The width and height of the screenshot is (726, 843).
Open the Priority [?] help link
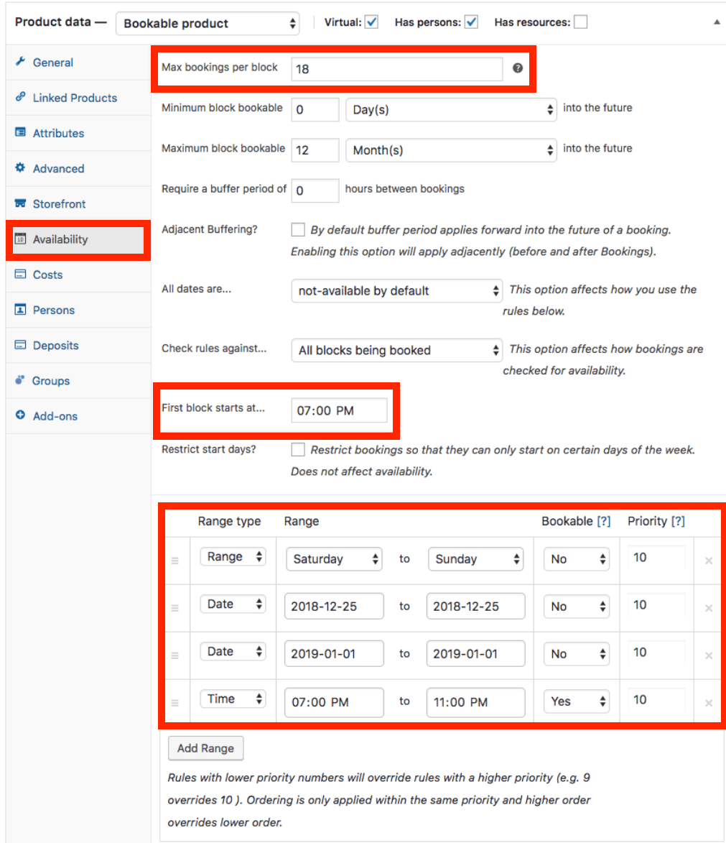[677, 522]
